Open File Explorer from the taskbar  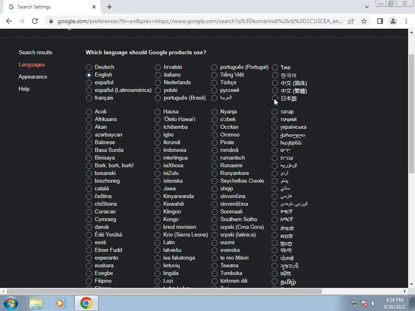[x=36, y=303]
